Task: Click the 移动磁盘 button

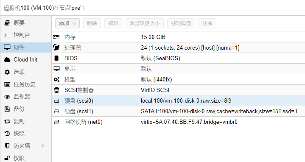Action: coord(181,23)
